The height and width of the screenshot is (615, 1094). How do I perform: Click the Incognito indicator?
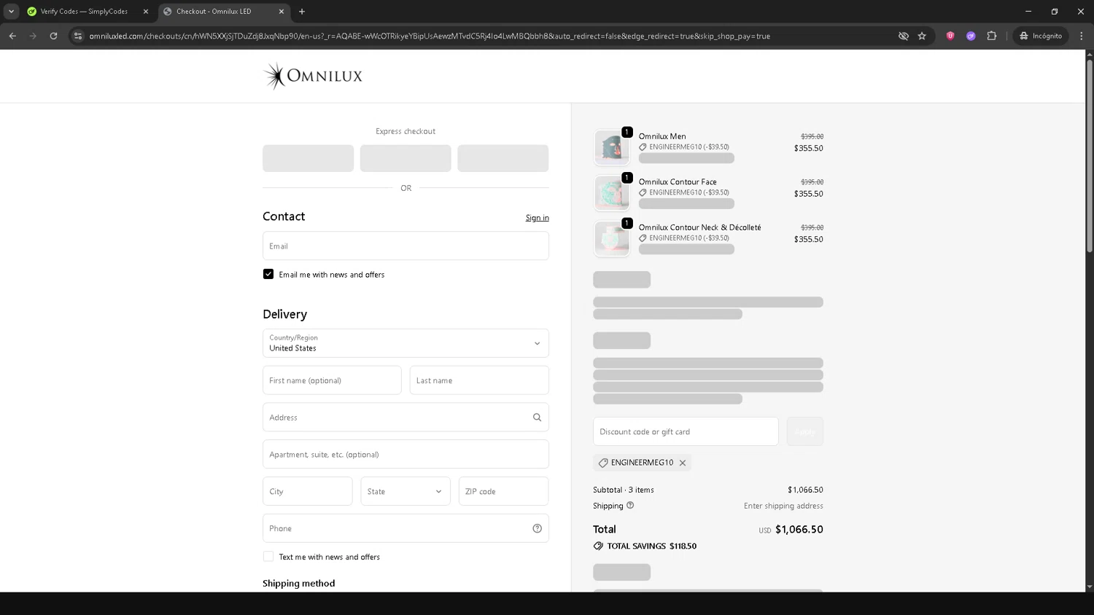point(1041,36)
